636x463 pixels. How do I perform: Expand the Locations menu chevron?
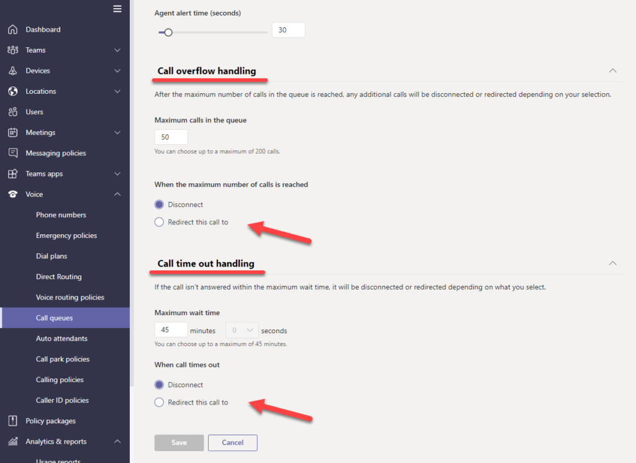(x=117, y=91)
